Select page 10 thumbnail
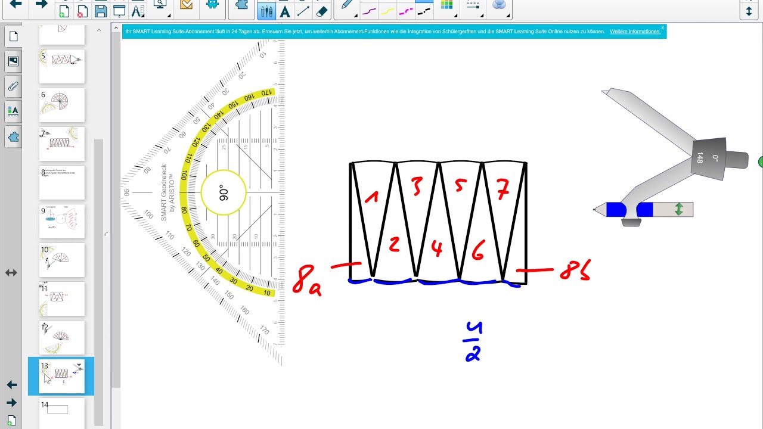The image size is (763, 429). click(x=62, y=260)
